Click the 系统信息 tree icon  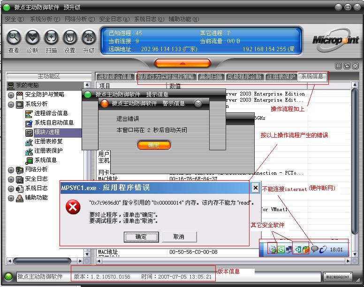point(29,160)
